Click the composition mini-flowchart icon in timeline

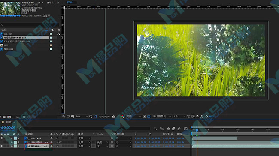(155, 129)
